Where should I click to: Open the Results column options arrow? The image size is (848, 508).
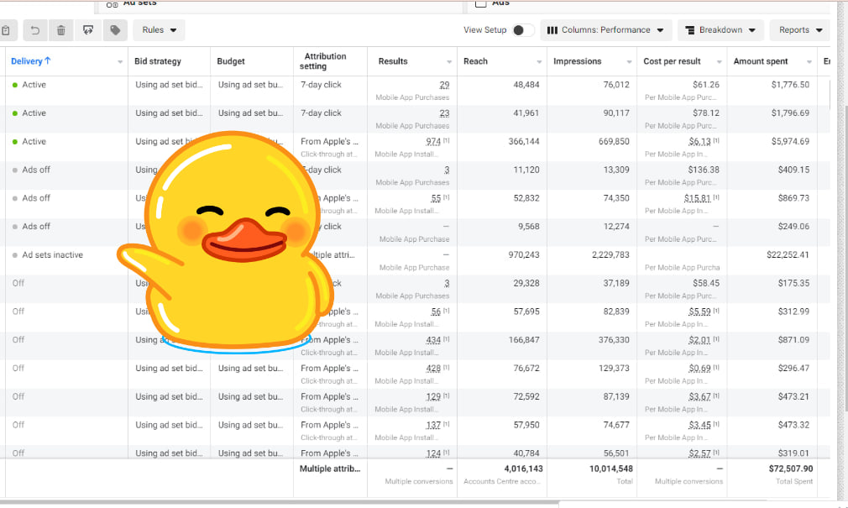pos(449,62)
